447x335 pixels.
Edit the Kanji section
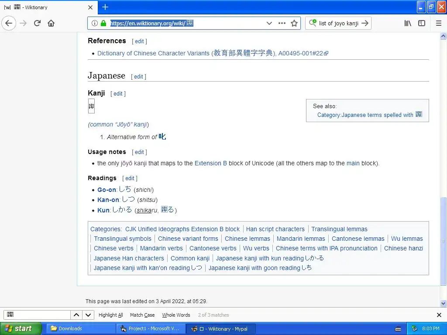[118, 93]
